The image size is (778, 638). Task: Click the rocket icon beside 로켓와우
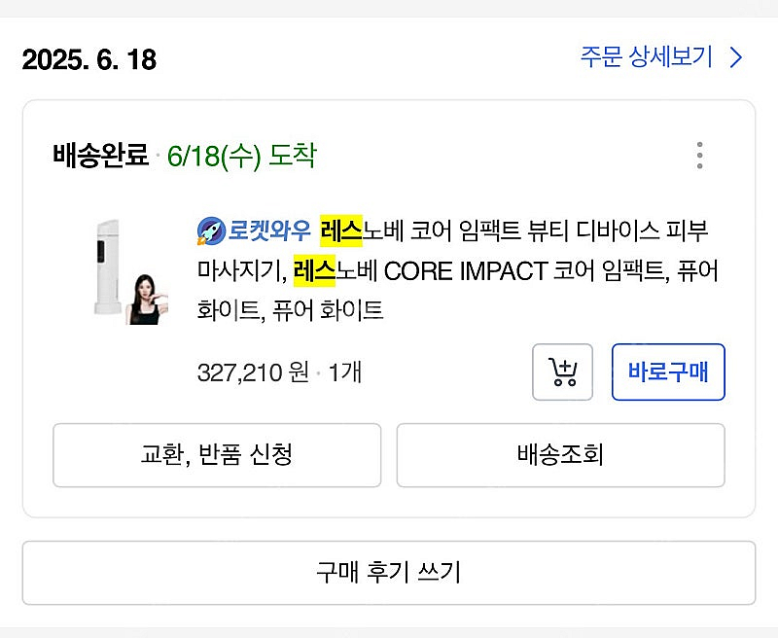pos(210,231)
